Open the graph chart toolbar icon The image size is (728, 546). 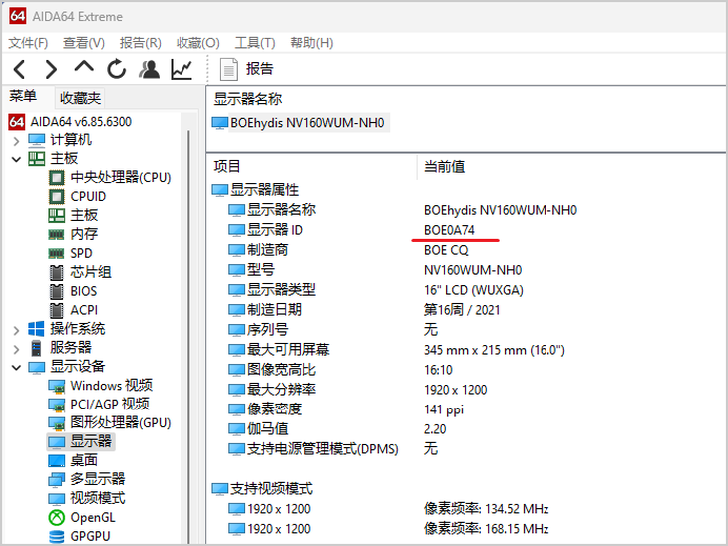click(x=182, y=69)
